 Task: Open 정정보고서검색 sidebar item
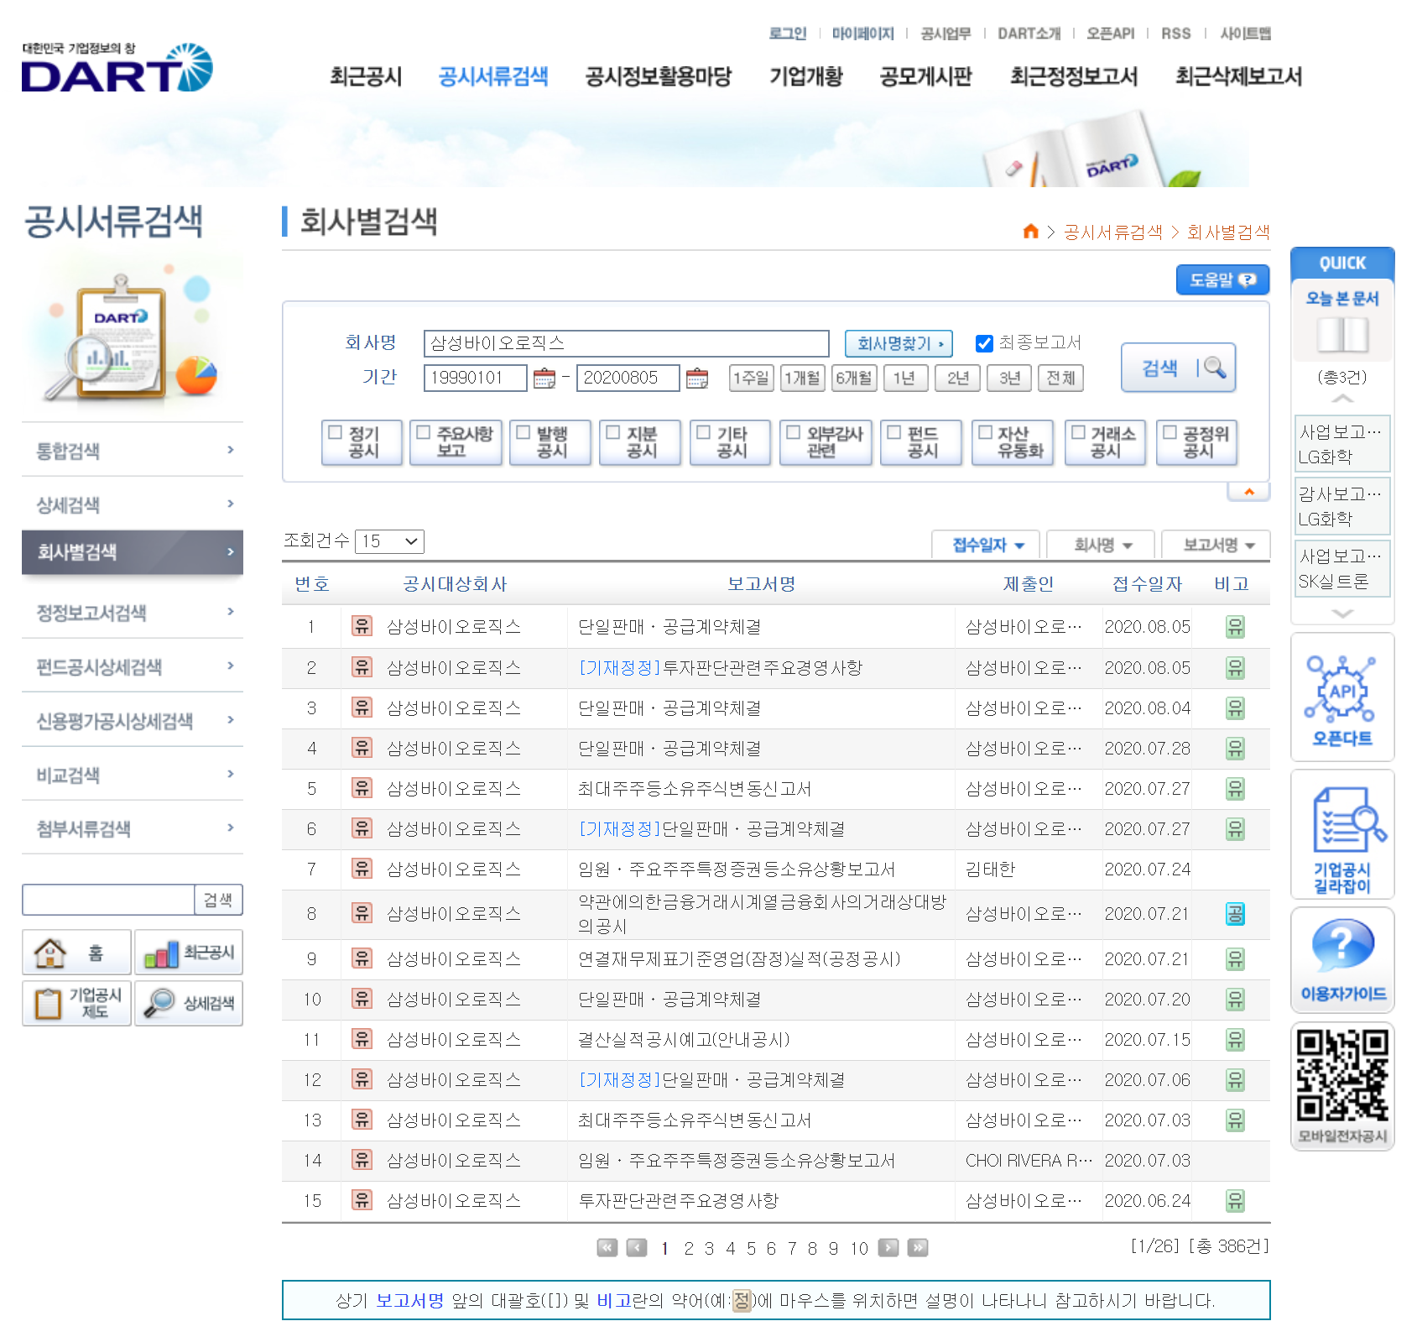pos(133,613)
